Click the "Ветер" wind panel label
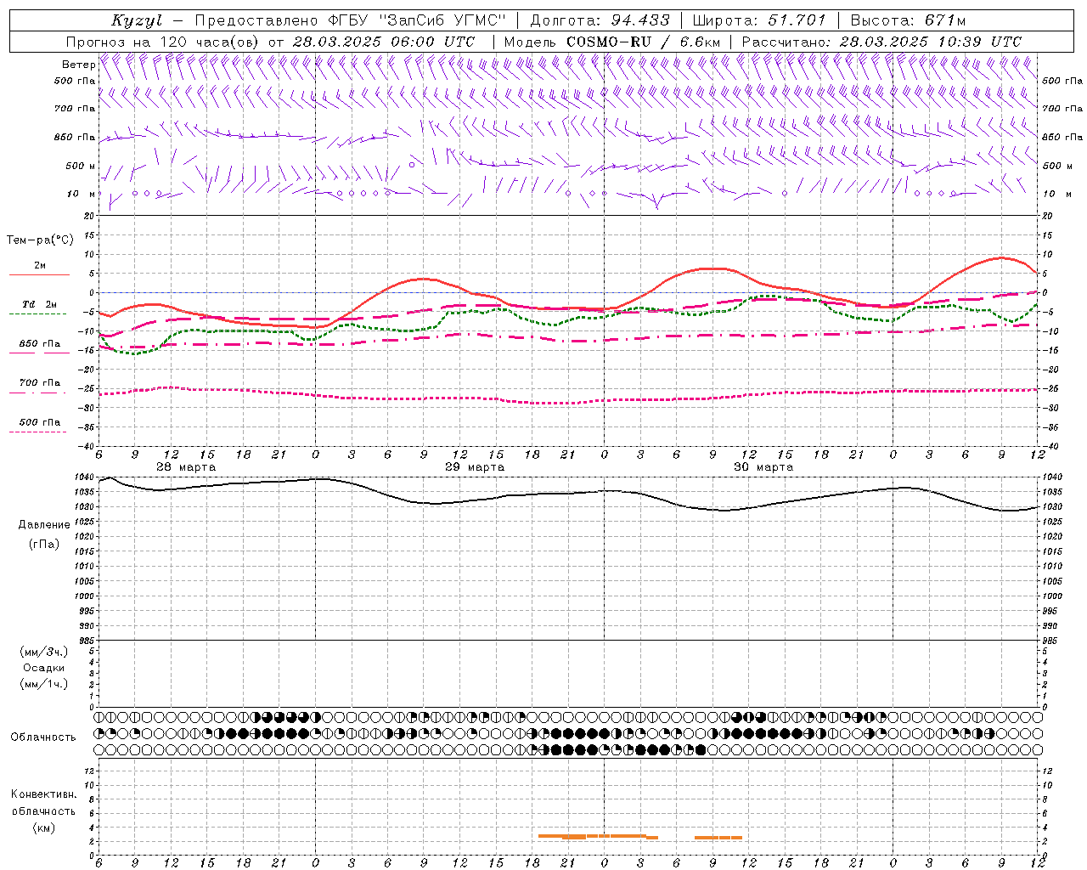Screen dimensions: 1087x870 point(78,65)
